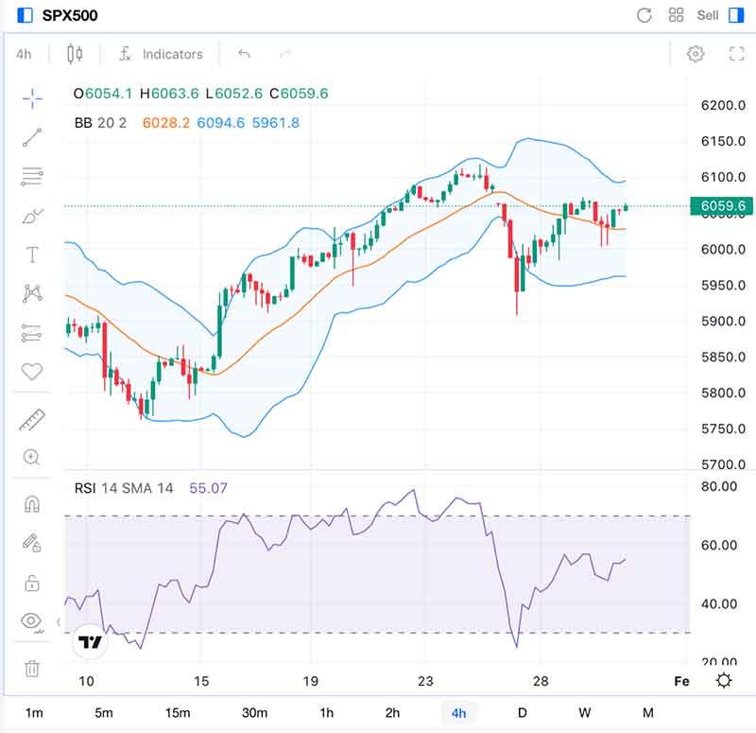Open the Indicators menu

[161, 54]
